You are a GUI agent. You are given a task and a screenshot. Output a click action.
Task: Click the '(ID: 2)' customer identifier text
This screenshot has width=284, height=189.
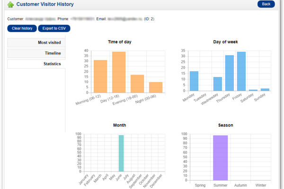(x=149, y=19)
